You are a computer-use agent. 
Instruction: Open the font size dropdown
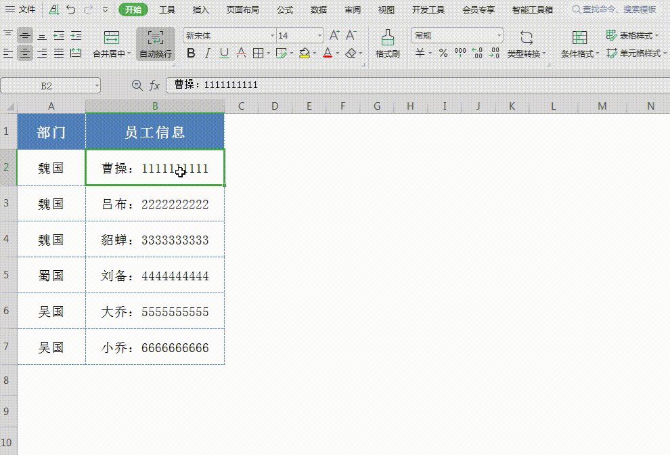point(319,35)
